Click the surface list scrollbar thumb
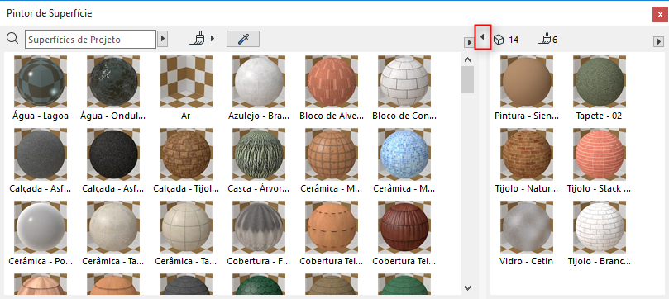The width and height of the screenshot is (669, 299). tap(467, 79)
